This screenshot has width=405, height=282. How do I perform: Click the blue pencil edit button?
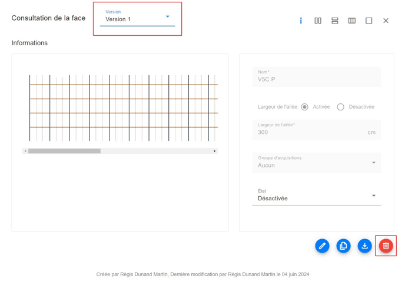click(322, 246)
